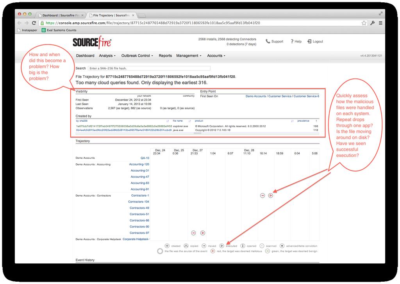The image size is (400, 284).
Task: Go to the Dashboard menu item
Action: pyautogui.click(x=85, y=55)
